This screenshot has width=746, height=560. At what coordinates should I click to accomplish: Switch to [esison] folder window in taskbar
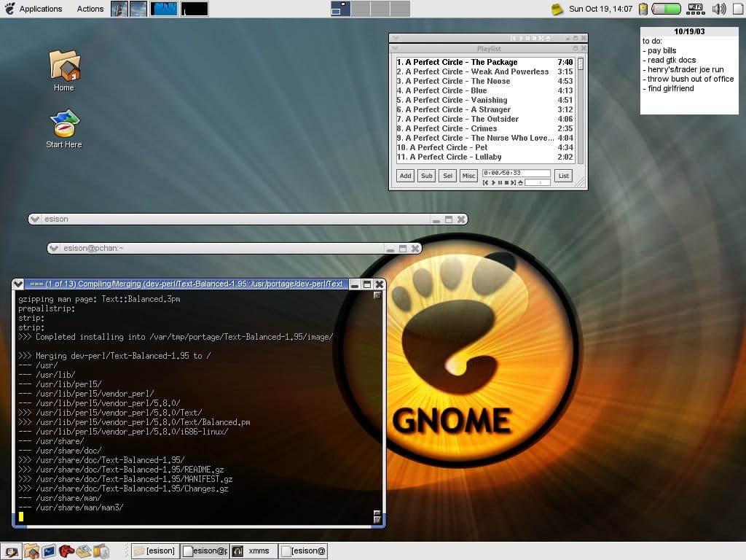point(155,551)
